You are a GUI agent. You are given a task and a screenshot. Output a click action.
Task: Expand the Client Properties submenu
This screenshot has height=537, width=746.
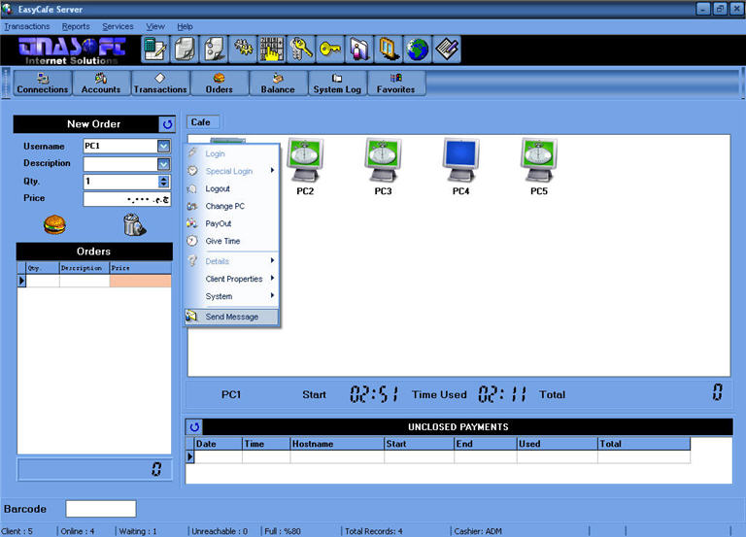click(x=231, y=279)
